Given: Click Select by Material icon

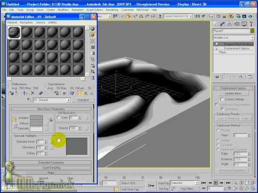Looking at the screenshot, I should point(92,72).
